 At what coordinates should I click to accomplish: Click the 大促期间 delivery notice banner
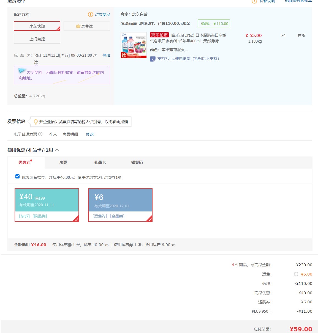point(62,75)
